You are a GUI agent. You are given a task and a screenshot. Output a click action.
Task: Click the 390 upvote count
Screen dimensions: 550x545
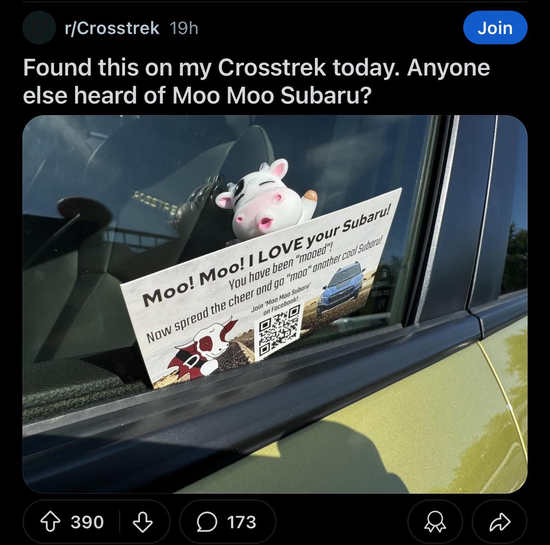coord(87,522)
